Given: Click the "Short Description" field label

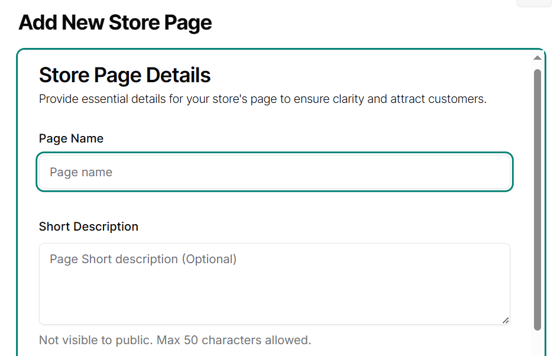Looking at the screenshot, I should click(89, 226).
